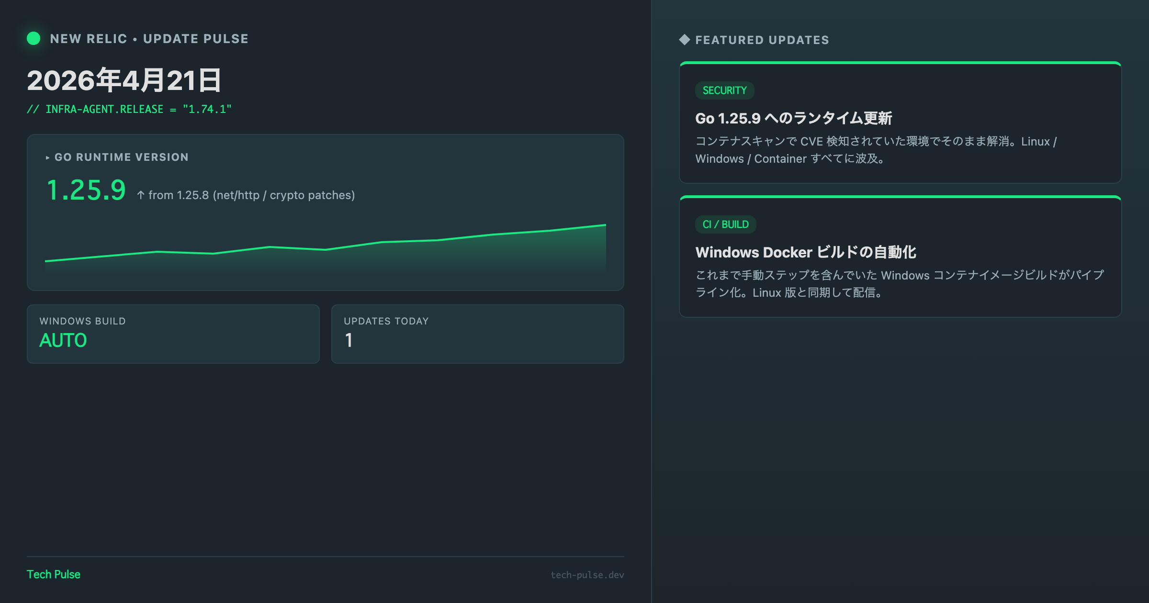Click the diamond icon beside Featured Updates

(x=685, y=40)
